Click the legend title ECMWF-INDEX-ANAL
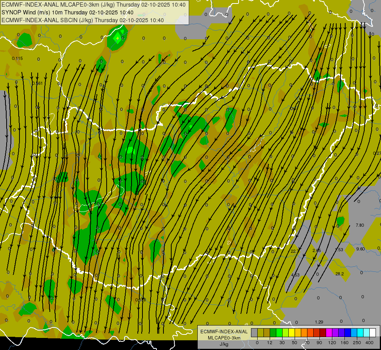Screen dimensions: 381x350 [224, 332]
